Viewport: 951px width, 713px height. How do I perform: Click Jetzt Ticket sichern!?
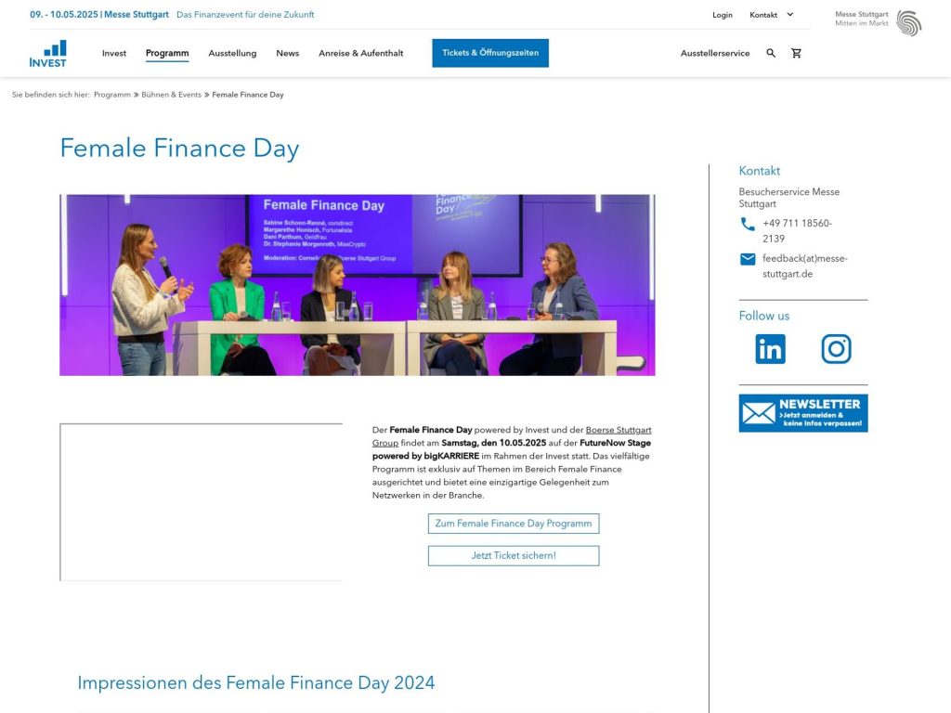pyautogui.click(x=513, y=555)
